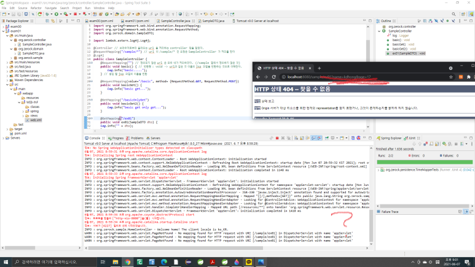475x267 pixels.
Task: Click the Debug bug toolbar icon
Action: click(x=47, y=14)
